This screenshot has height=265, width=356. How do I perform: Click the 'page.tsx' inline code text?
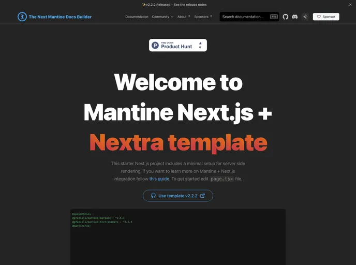pos(221,179)
